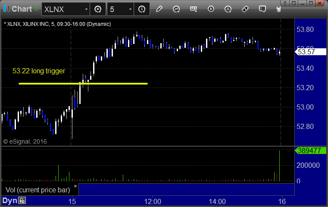Click the 53.80 price axis label
Viewport: 328px width, 207px height.
point(305,29)
